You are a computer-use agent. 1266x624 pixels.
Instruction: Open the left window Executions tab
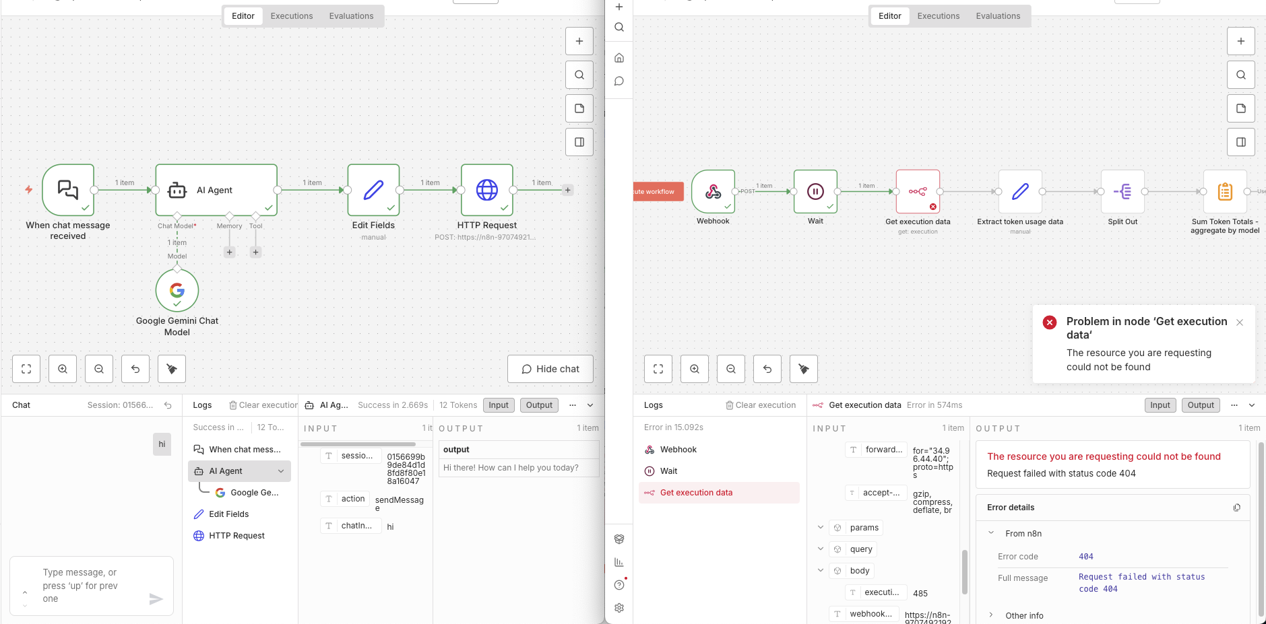tap(292, 16)
